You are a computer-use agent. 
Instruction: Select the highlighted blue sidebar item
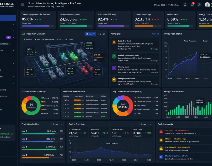pos(8,18)
